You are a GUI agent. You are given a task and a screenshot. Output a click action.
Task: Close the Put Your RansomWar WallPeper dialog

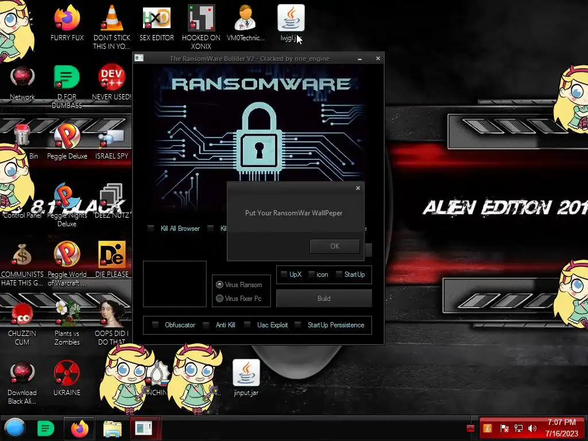358,188
